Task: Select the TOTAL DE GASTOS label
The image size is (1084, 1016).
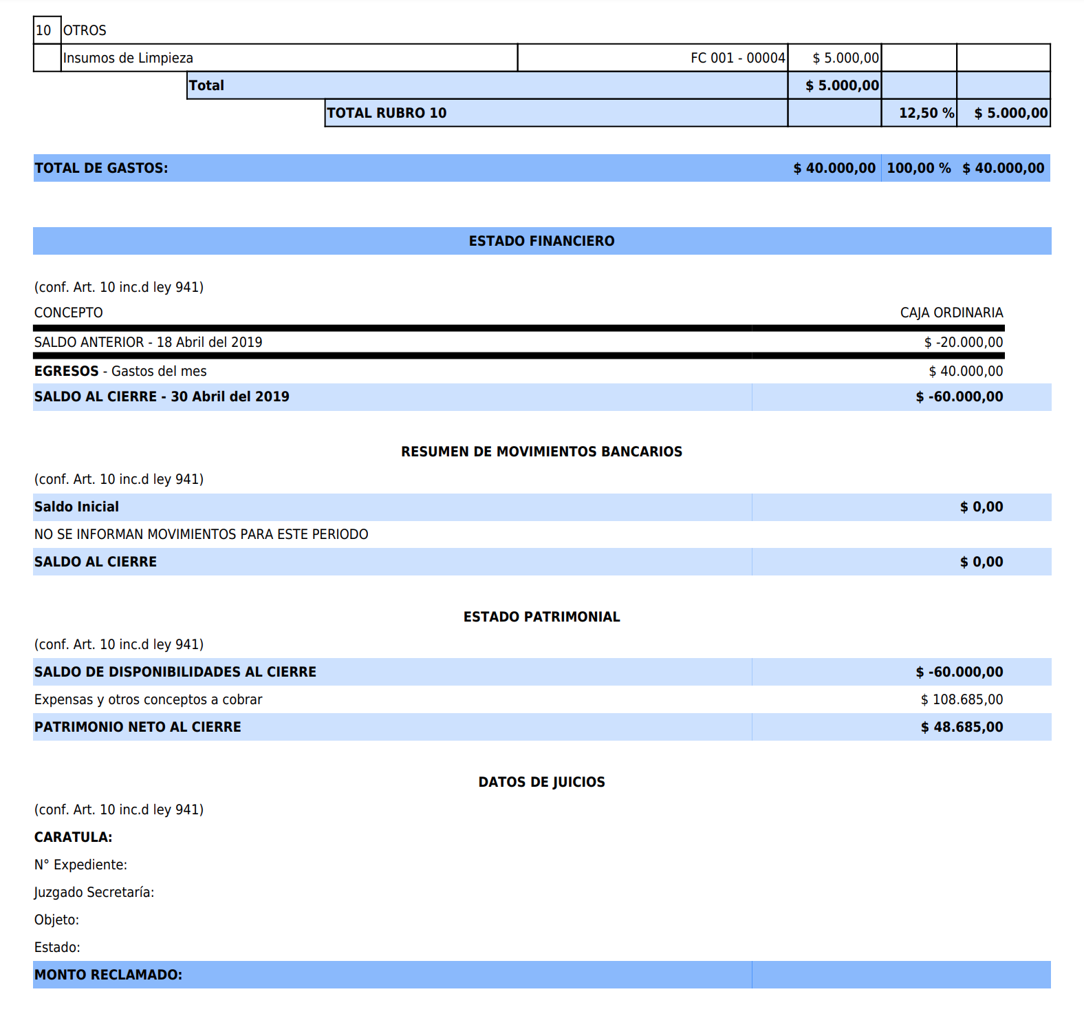Action: (x=101, y=168)
